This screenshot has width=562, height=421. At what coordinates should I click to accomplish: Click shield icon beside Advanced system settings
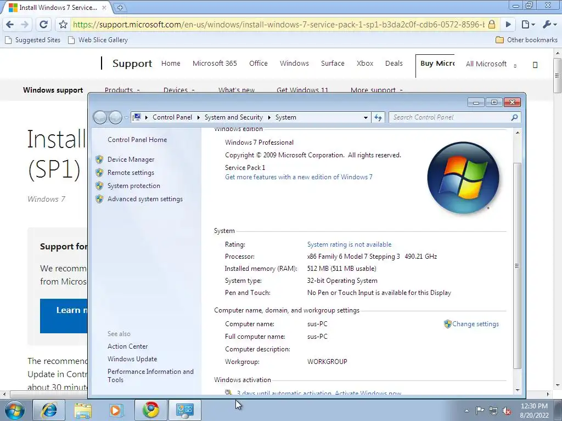(x=99, y=199)
